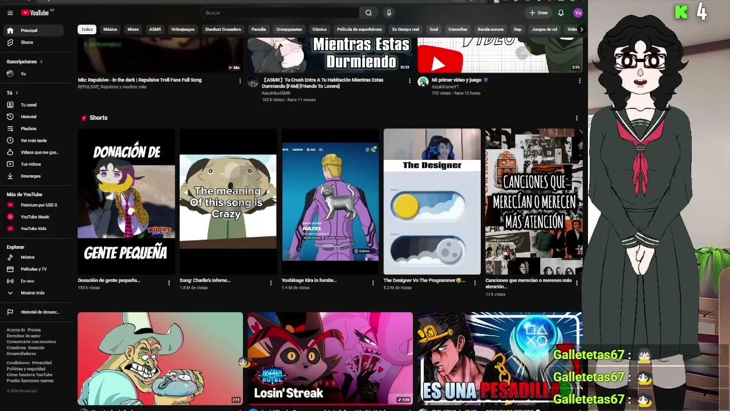This screenshot has height=411, width=730.
Task: Open Cómo funciona YouTube link
Action: point(29,374)
